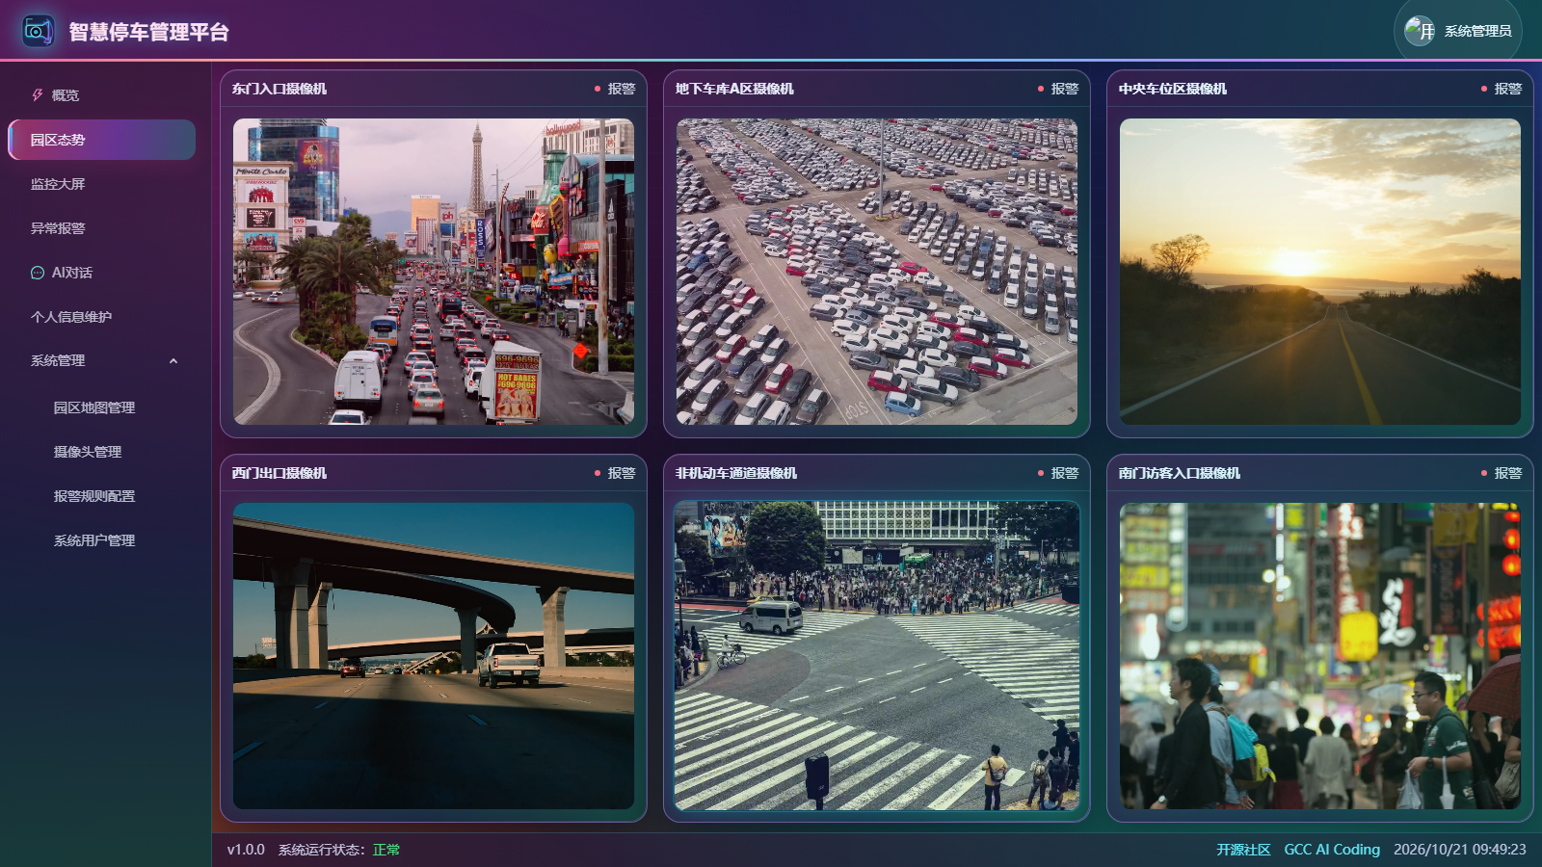Open 系统用户管理 submenu item
Viewport: 1542px width, 867px height.
[x=102, y=540]
